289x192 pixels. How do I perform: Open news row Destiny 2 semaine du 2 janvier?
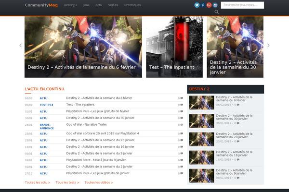99,167
